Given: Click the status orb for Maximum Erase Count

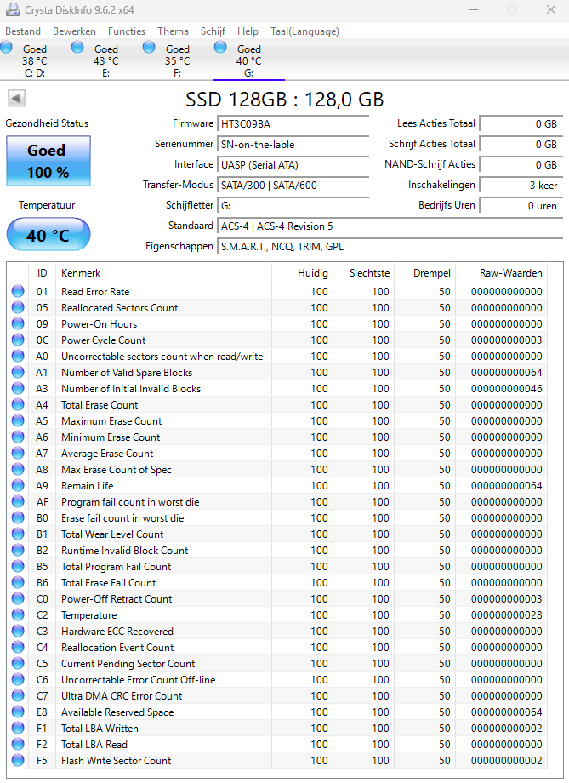Looking at the screenshot, I should (18, 420).
